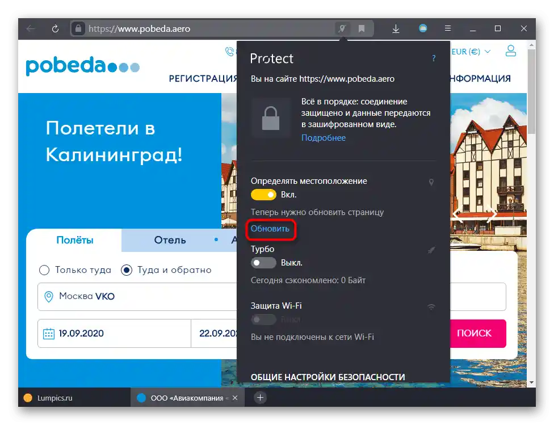Image resolution: width=554 pixels, height=425 pixels.
Task: Click the 19.09.2020 departure date field
Action: coord(114,334)
